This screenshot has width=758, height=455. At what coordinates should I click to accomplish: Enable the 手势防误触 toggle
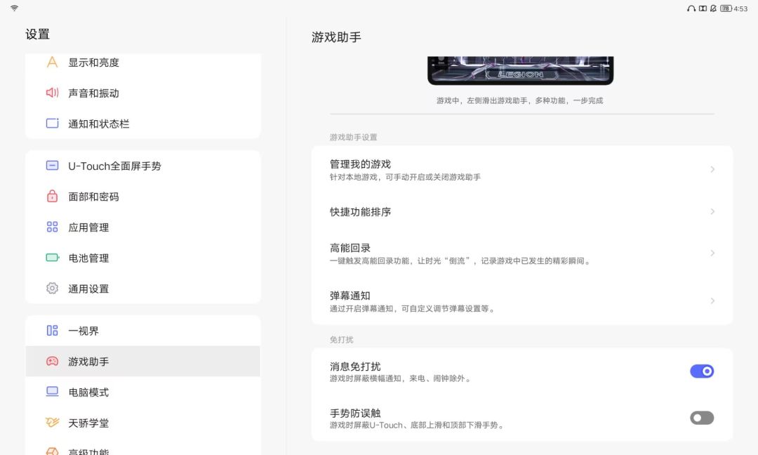(702, 418)
